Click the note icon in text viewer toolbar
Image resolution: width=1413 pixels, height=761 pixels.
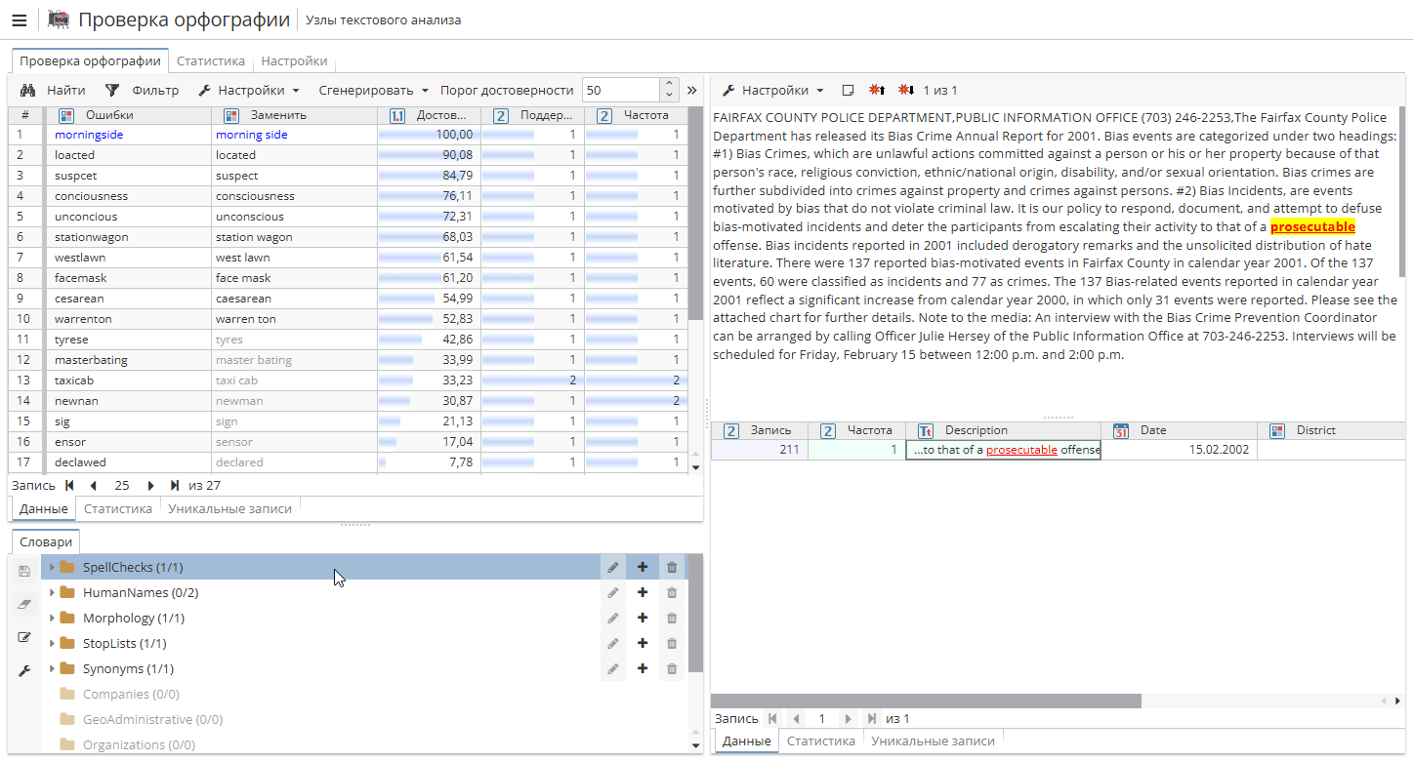pyautogui.click(x=848, y=90)
